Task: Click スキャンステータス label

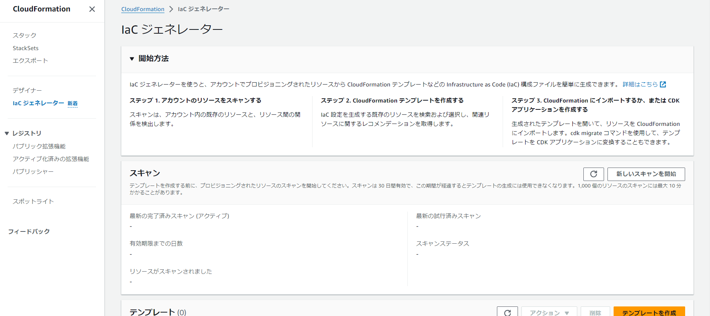Action: click(443, 244)
